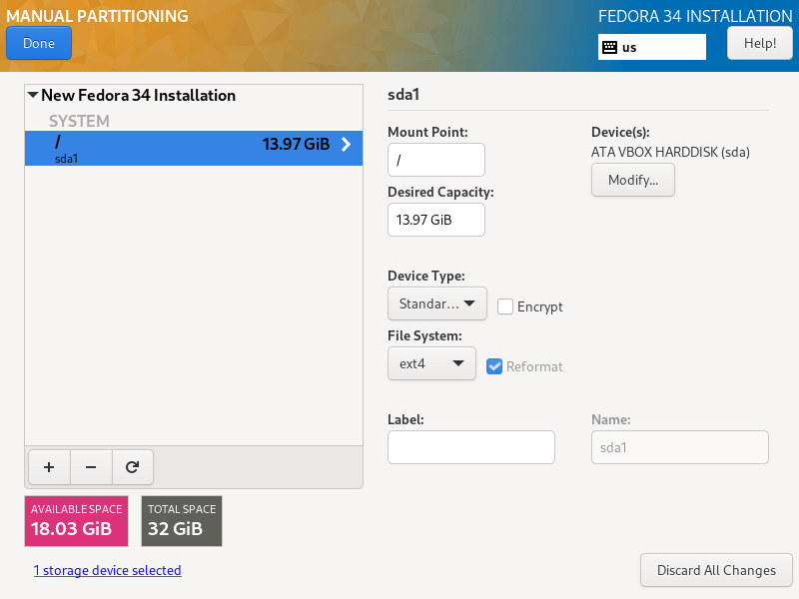Click the plus icon to add mount point
The image size is (799, 599).
point(49,466)
